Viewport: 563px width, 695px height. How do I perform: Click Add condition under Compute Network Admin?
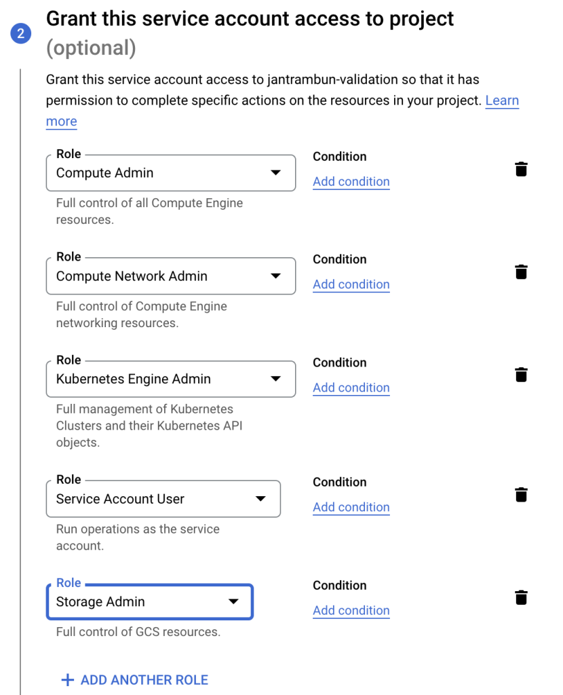pyautogui.click(x=351, y=284)
